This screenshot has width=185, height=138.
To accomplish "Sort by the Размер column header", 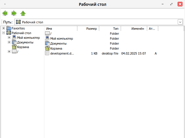I will (x=88, y=29).
